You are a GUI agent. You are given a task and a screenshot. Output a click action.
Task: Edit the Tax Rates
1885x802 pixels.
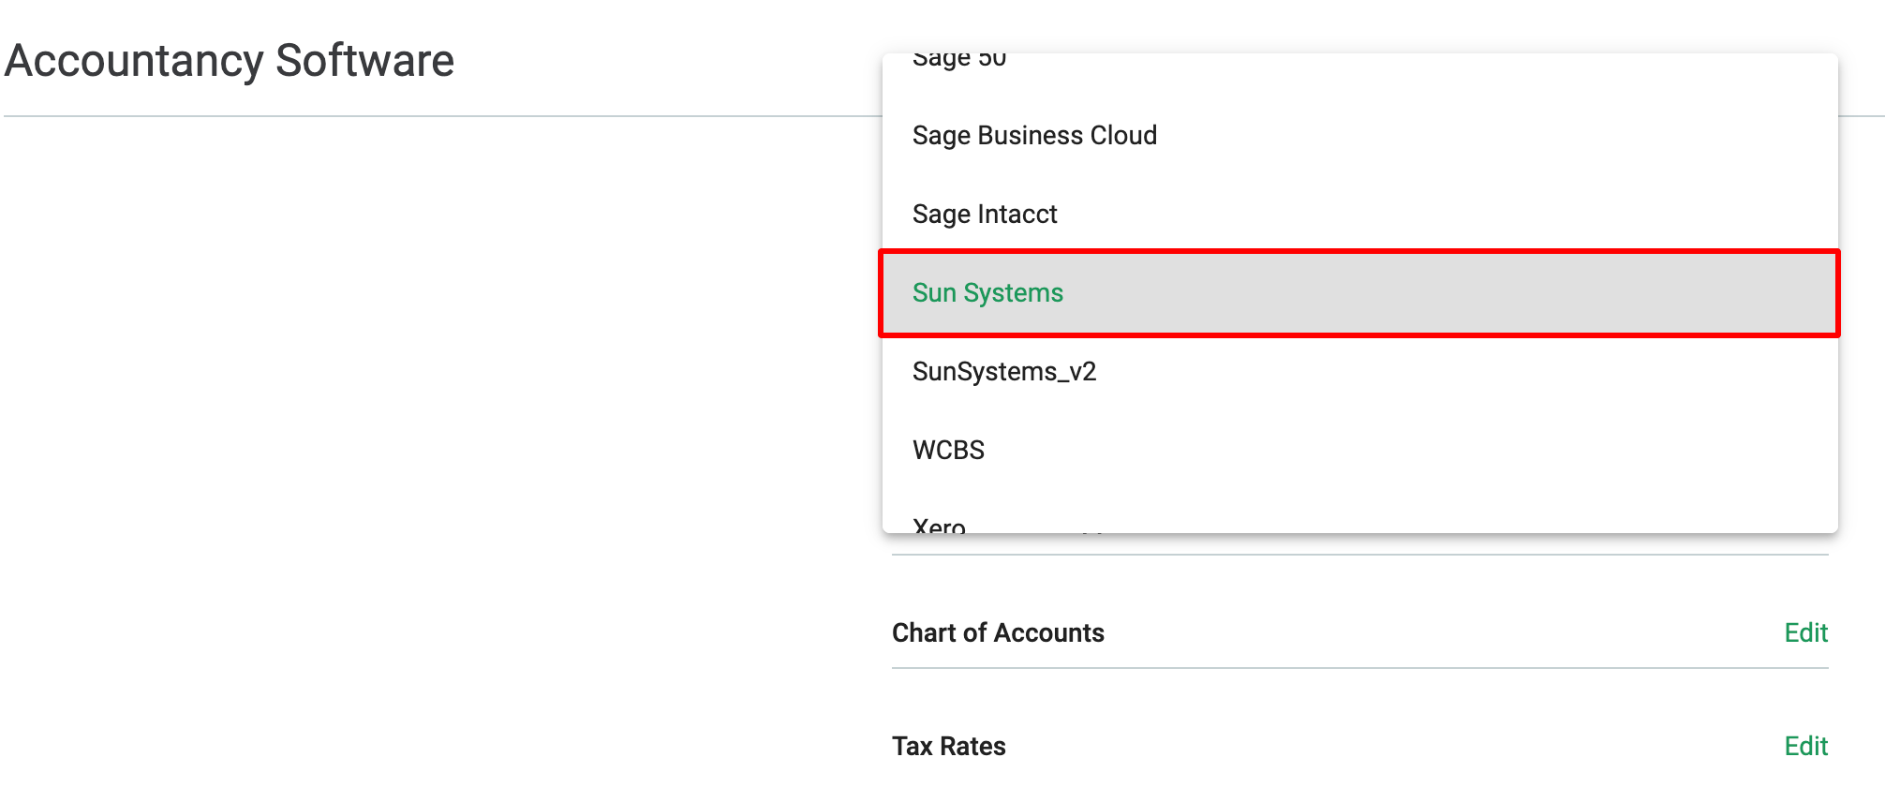point(1805,747)
